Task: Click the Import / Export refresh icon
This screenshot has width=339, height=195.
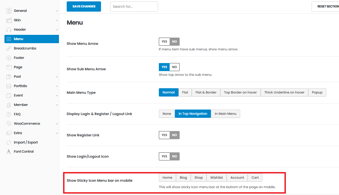Action: point(9,142)
